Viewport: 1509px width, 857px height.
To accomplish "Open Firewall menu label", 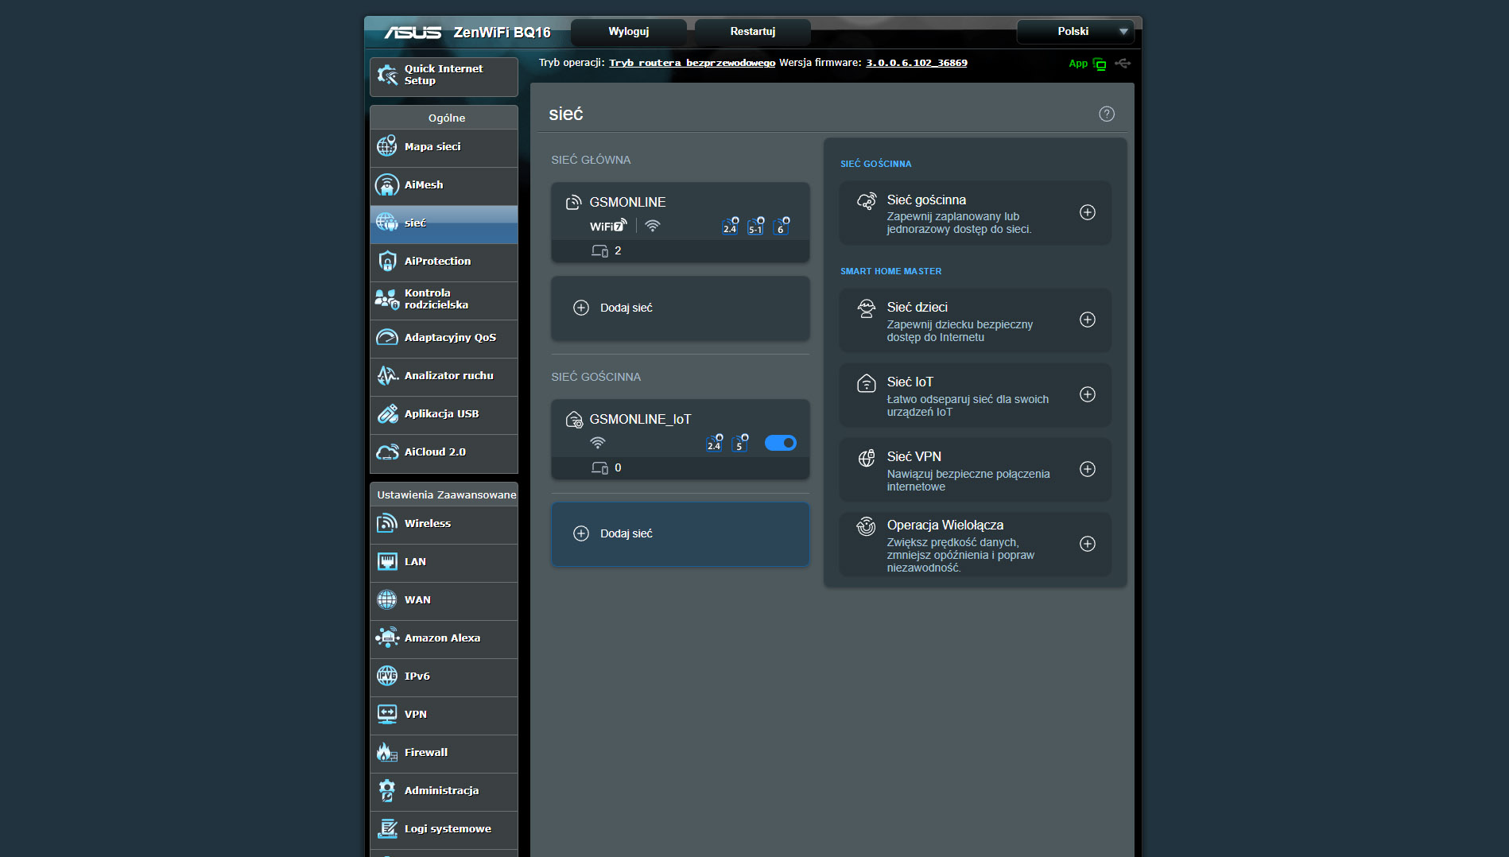I will 426,752.
